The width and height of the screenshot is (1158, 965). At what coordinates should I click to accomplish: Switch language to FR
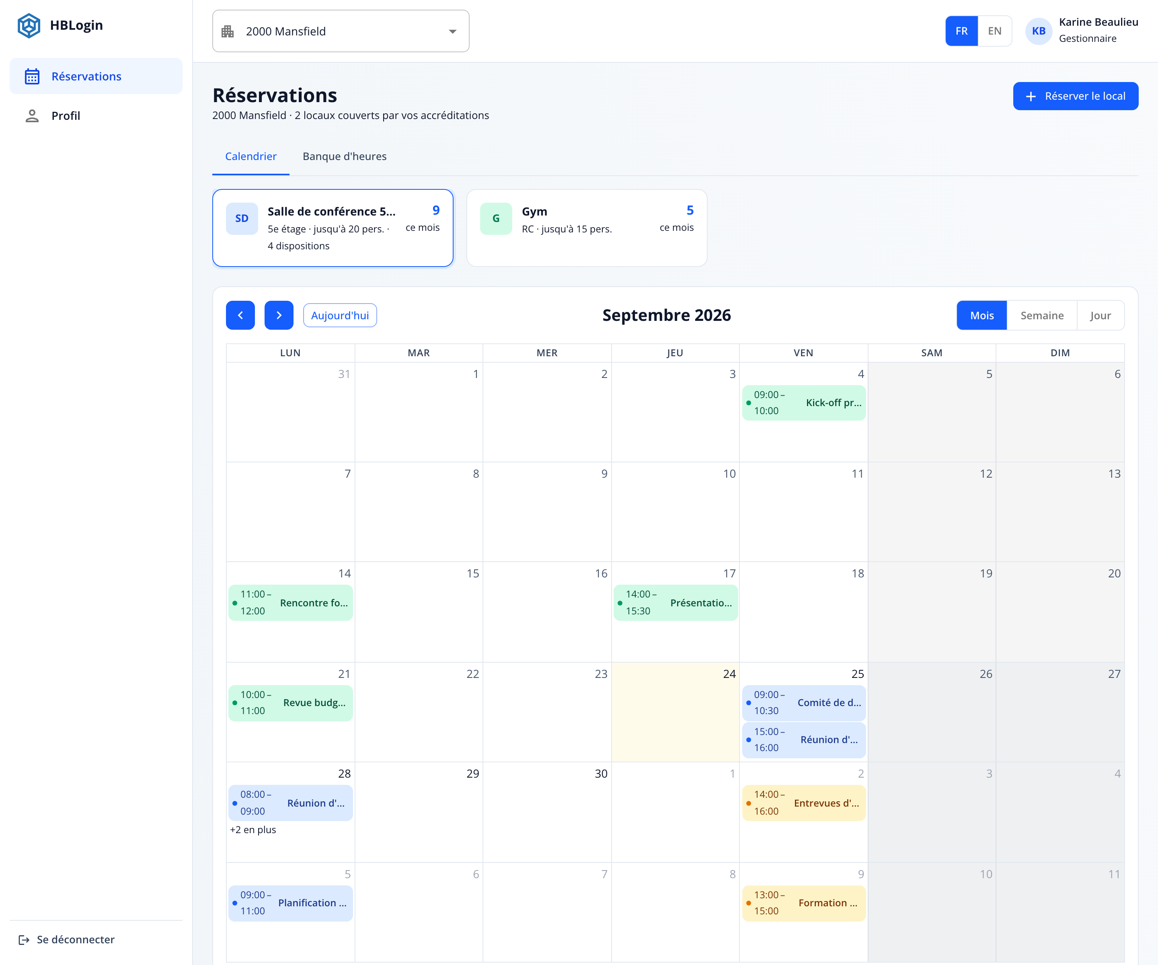[x=962, y=31]
